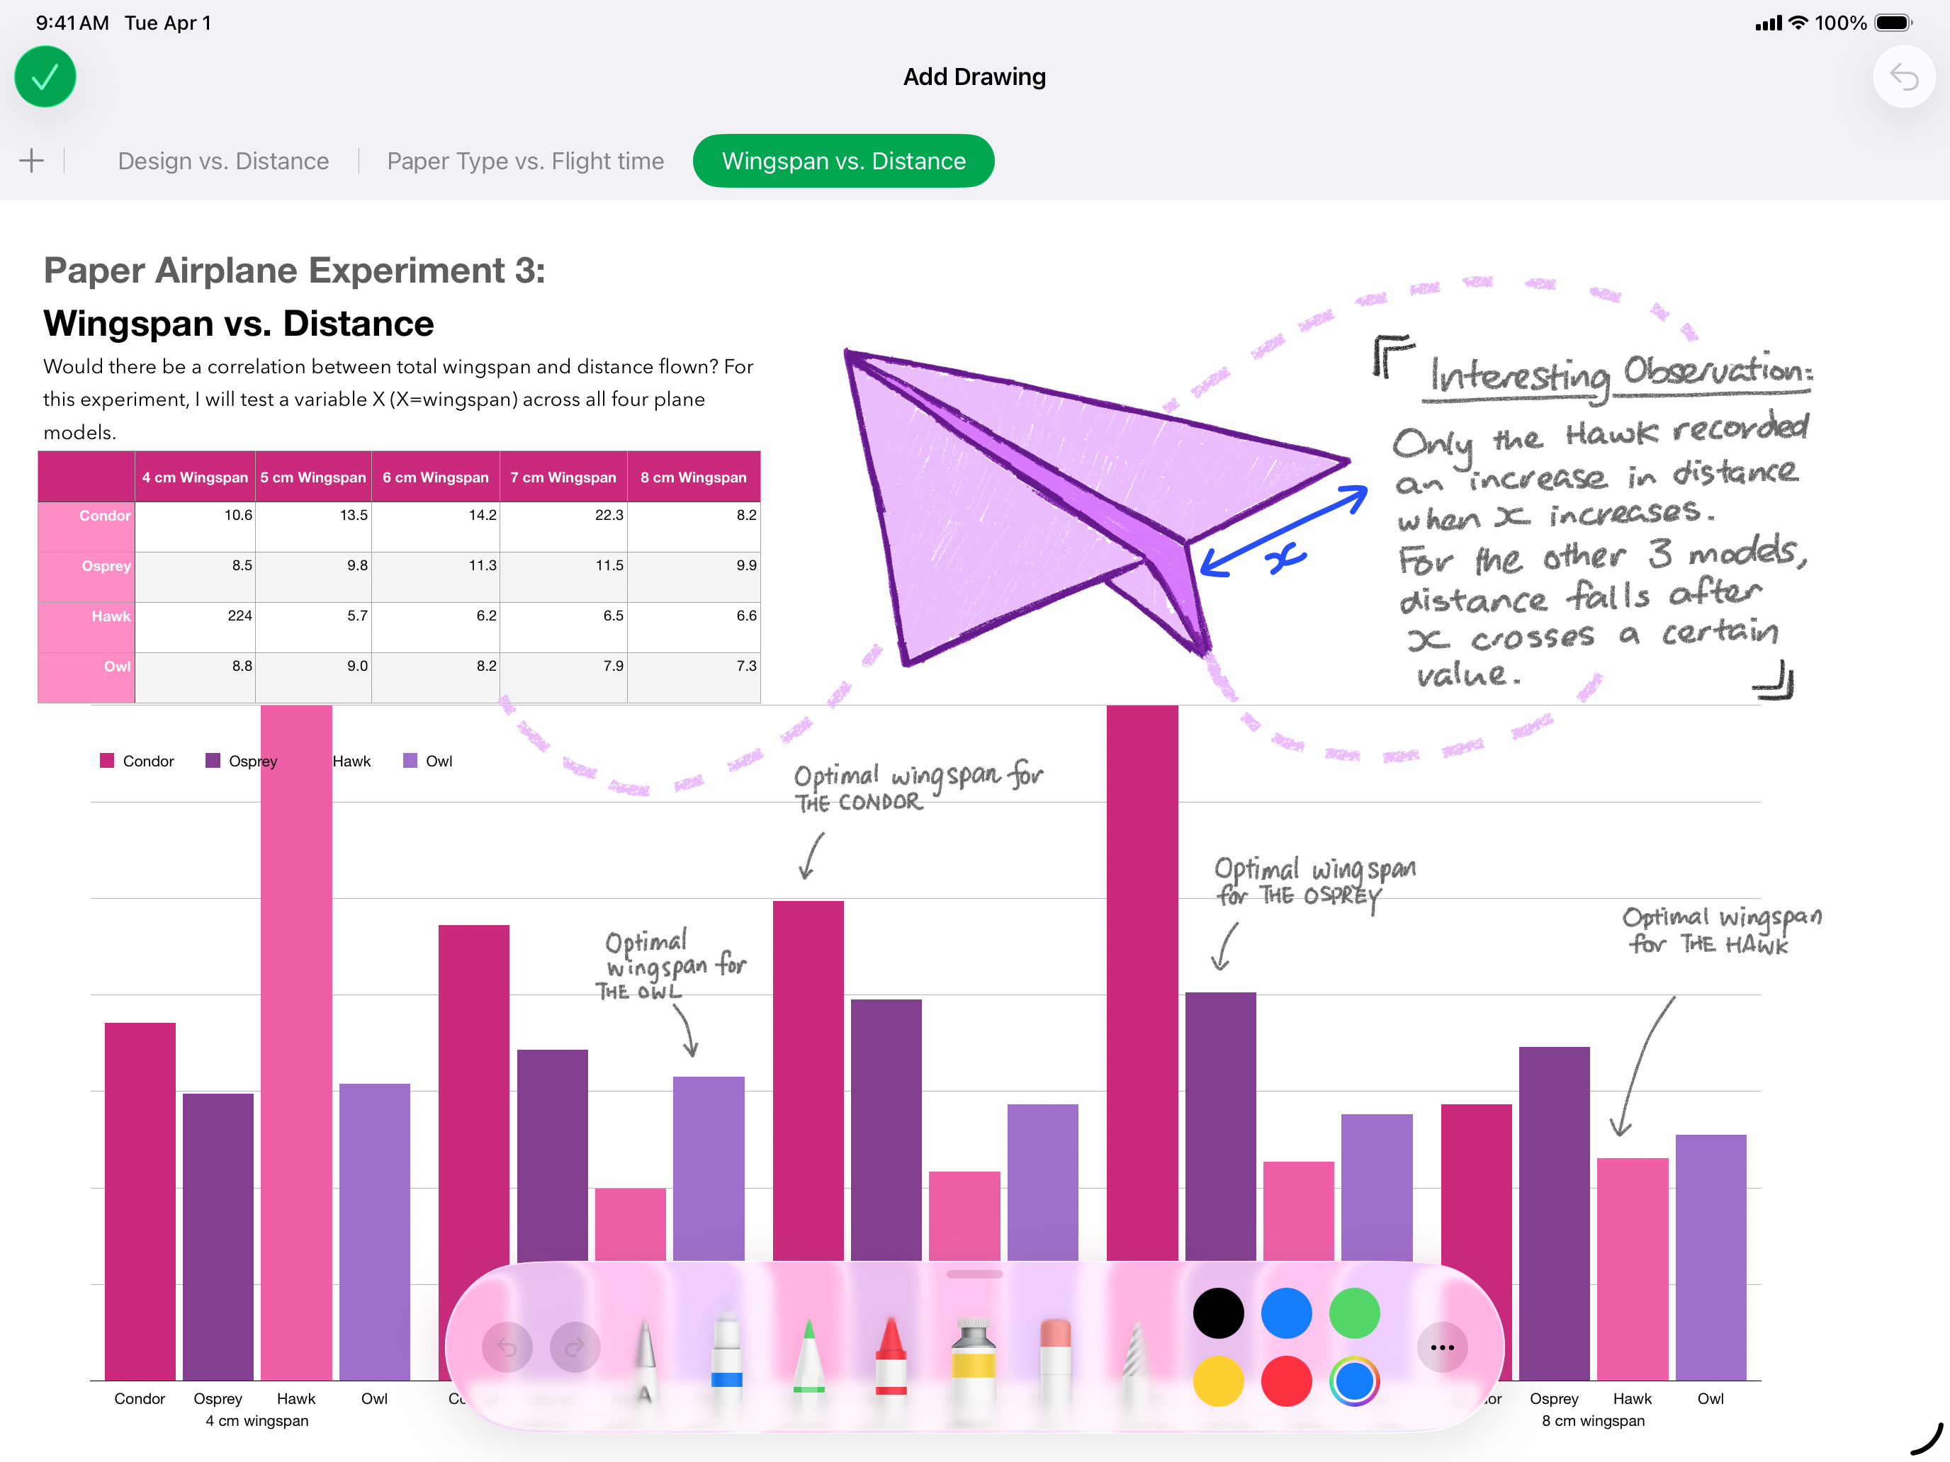1950x1462 pixels.
Task: Select the Osprey row header
Action: point(86,577)
